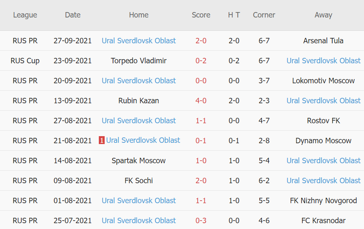Click Ural Sverdlovsk Oblast in FC Krasnodar match

pos(139,221)
